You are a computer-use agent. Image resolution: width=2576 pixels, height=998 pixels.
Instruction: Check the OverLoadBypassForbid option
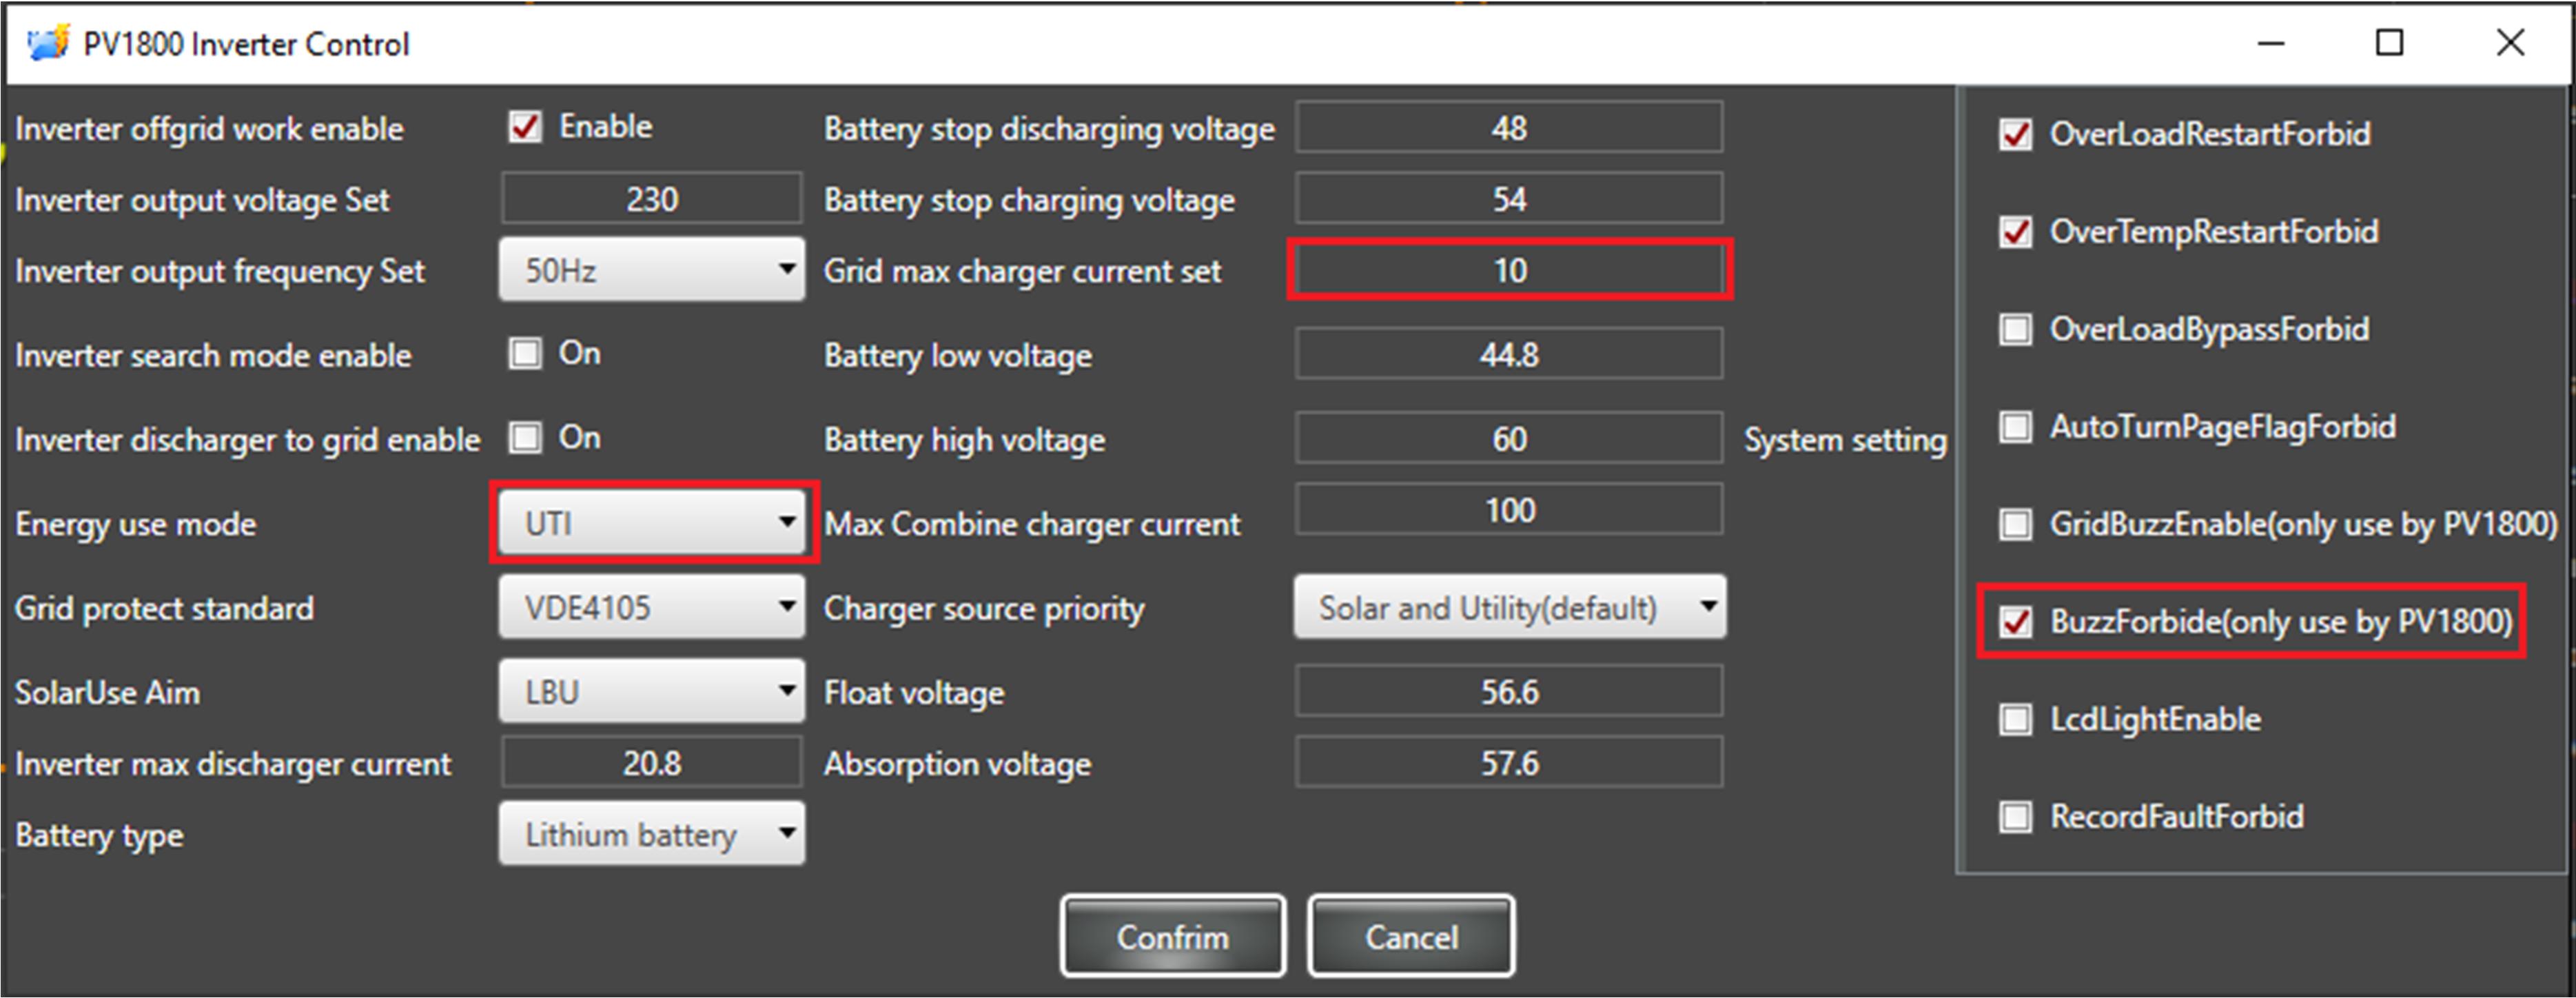click(x=2015, y=329)
